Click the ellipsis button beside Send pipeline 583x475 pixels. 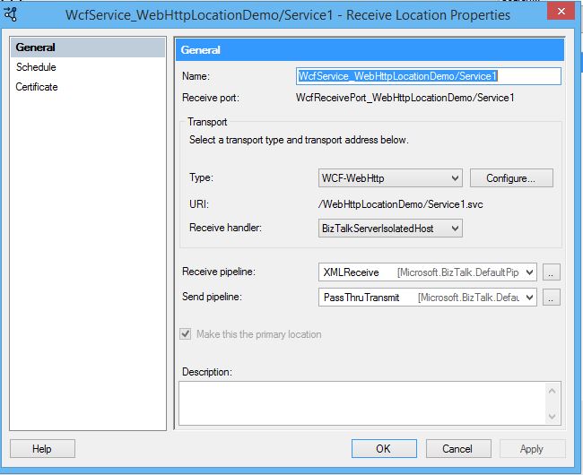tap(551, 298)
